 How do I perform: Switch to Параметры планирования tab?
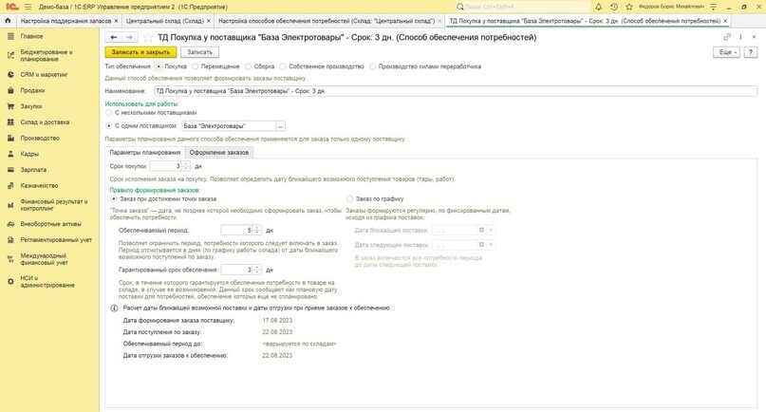click(144, 153)
